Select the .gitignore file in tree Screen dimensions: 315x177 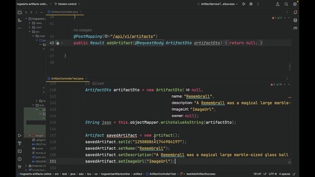click(x=39, y=140)
